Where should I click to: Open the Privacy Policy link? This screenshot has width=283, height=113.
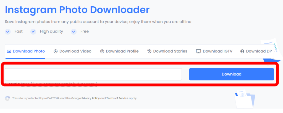click(90, 98)
